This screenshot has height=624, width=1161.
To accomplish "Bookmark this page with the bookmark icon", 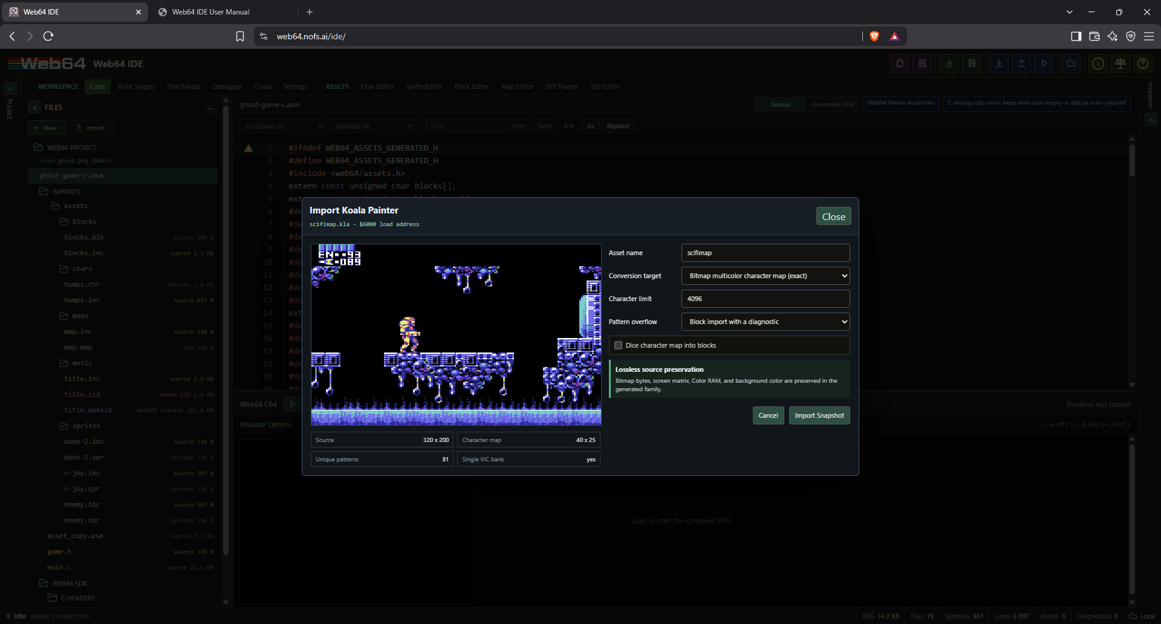I will click(240, 36).
